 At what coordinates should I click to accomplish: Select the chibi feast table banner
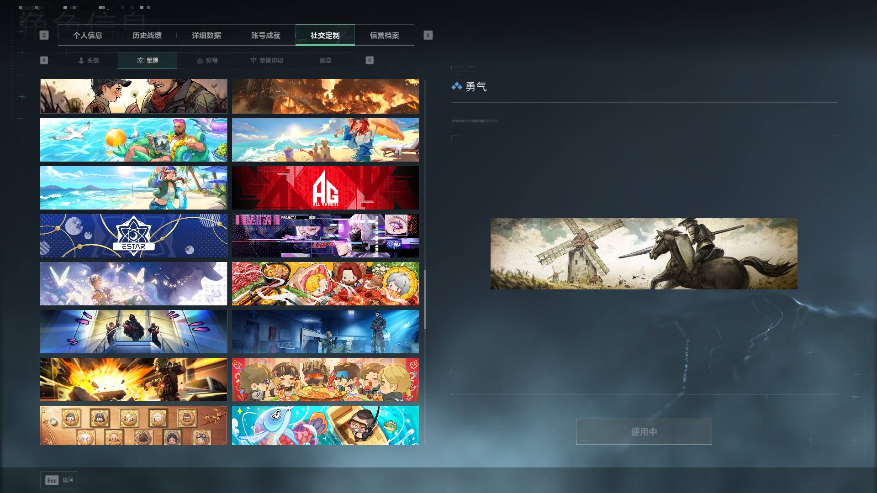325,379
